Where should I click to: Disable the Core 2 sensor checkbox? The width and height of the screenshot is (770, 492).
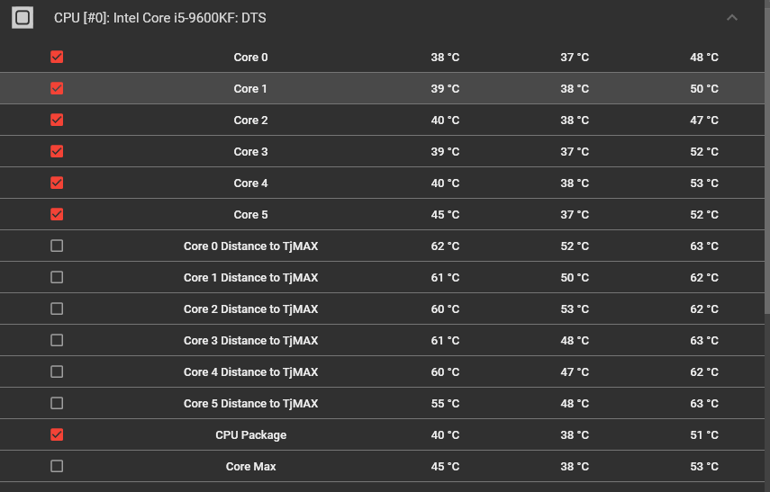click(x=57, y=121)
